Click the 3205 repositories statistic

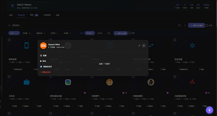click(206, 6)
